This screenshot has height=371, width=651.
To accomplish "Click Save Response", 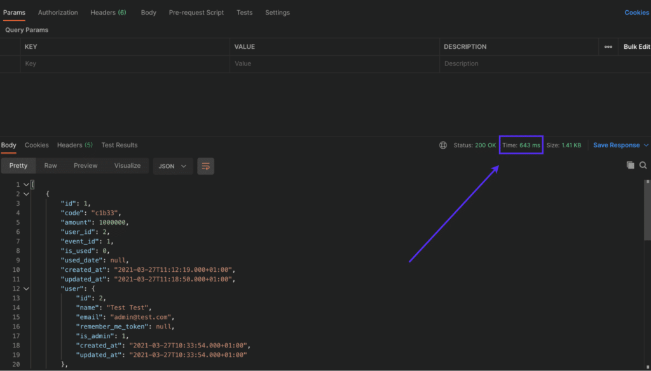I will [x=616, y=145].
